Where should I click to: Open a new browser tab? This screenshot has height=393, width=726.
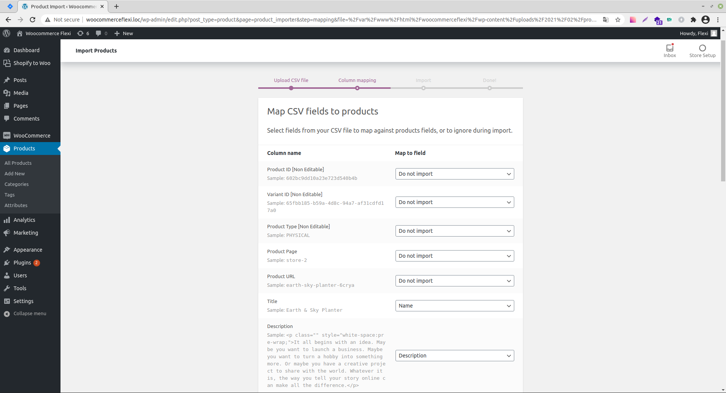(x=116, y=6)
